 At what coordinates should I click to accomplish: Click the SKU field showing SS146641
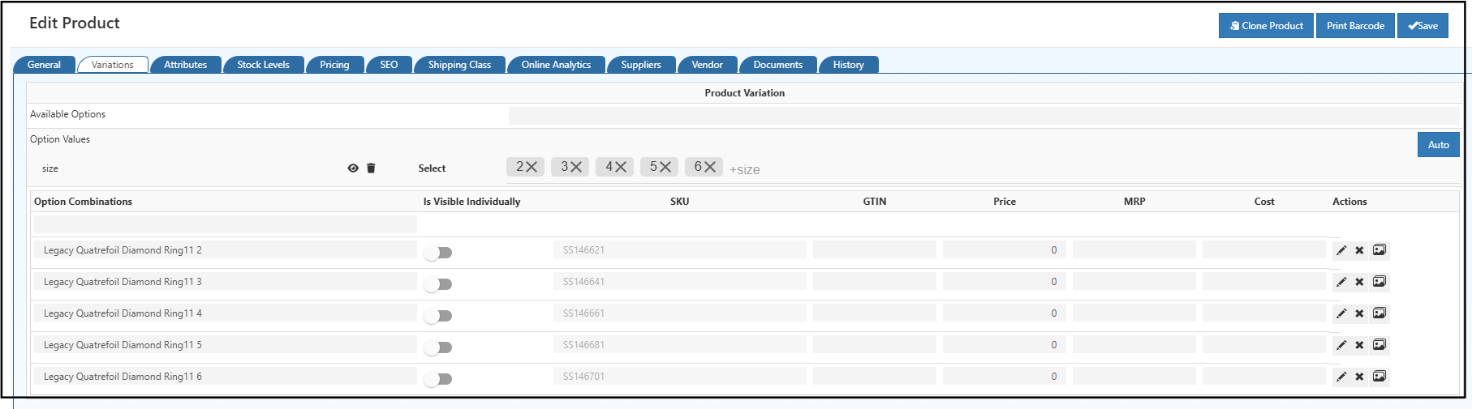pyautogui.click(x=679, y=282)
